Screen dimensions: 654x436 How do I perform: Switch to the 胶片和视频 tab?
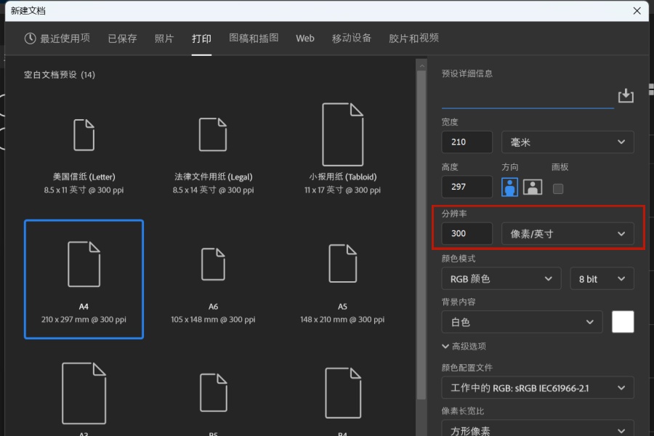click(413, 38)
